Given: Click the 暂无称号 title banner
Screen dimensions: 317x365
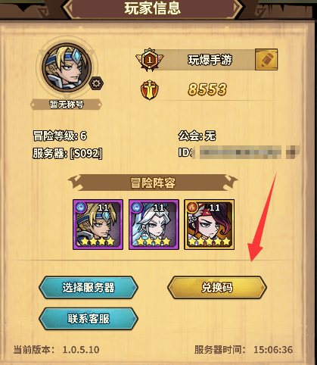Looking at the screenshot, I should click(x=66, y=105).
